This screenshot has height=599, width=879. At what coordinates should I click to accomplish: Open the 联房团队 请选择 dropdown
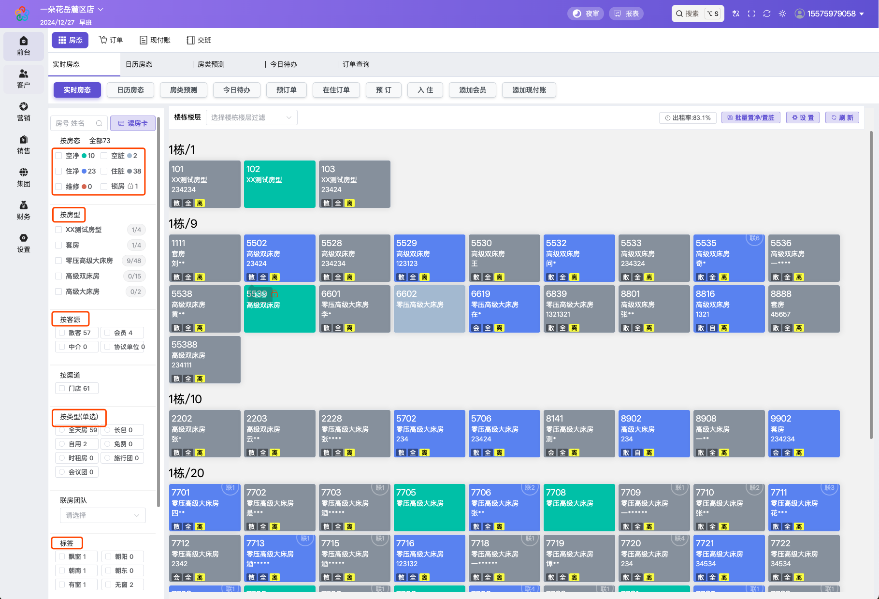(102, 515)
